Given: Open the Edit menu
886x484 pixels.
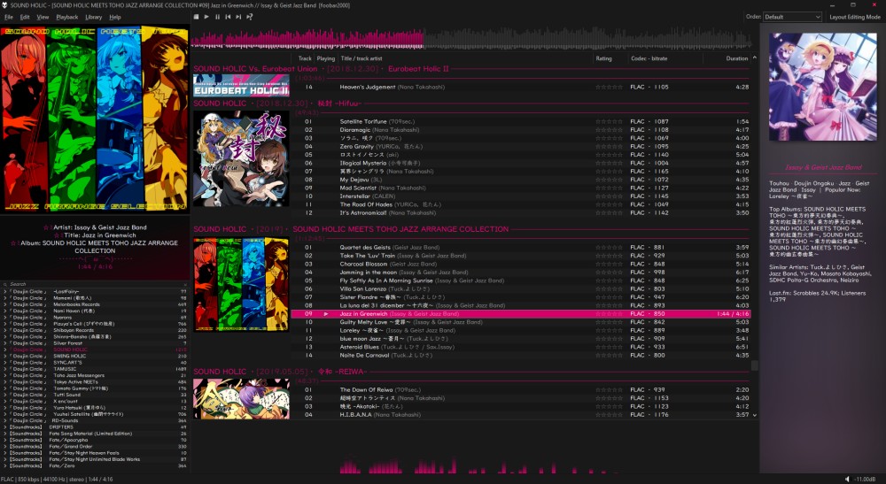Looking at the screenshot, I should tap(25, 17).
